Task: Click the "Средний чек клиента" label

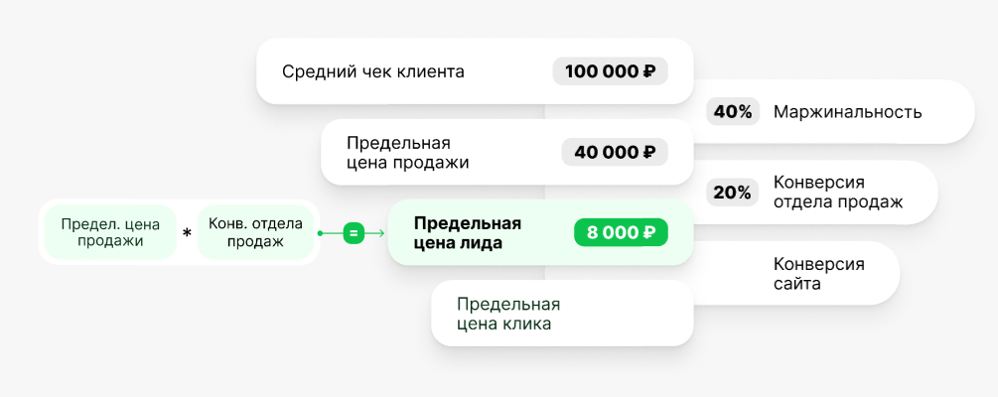Action: coord(372,71)
